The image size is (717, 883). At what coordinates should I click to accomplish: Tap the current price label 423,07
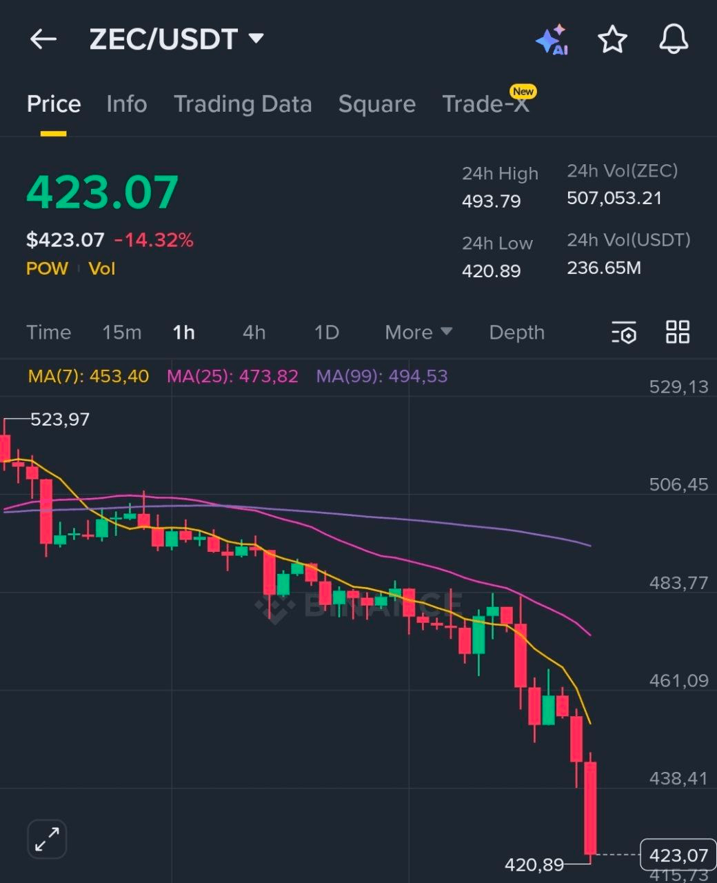click(x=678, y=855)
